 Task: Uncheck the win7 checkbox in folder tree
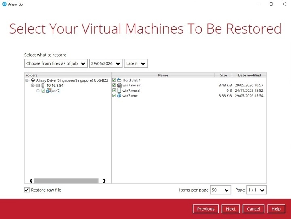click(43, 91)
